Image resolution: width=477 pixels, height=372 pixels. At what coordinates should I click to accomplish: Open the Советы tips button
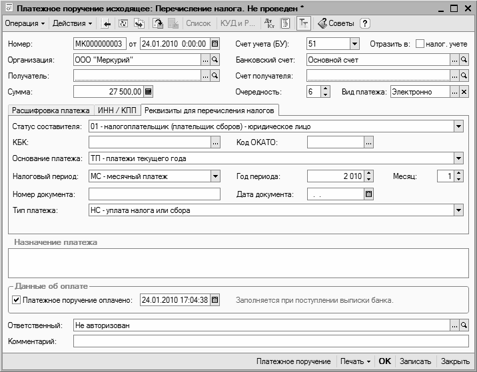coord(336,23)
